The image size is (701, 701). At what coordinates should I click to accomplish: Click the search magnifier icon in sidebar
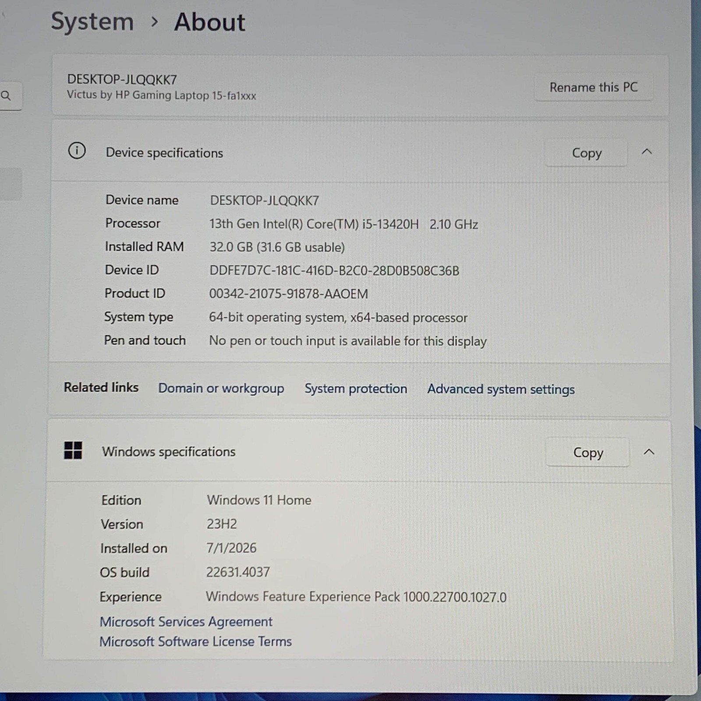(6, 95)
